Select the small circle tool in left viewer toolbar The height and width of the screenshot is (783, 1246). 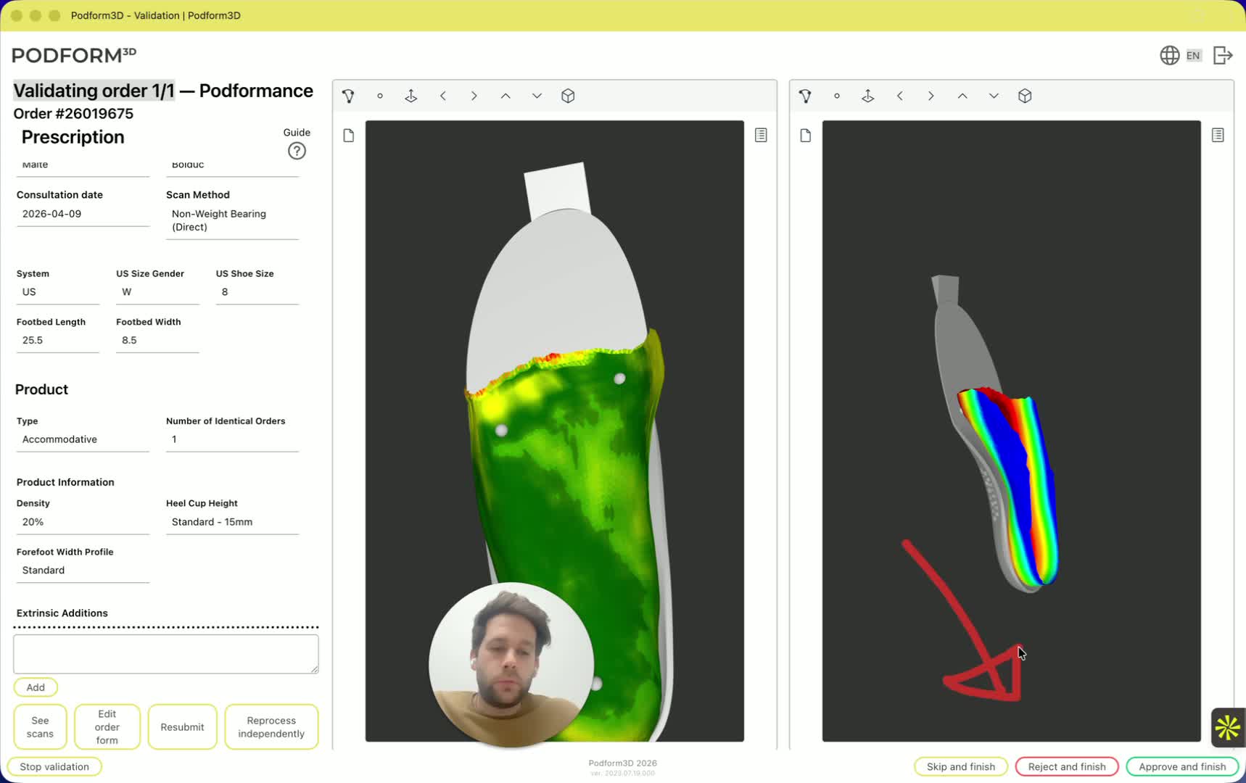tap(380, 96)
